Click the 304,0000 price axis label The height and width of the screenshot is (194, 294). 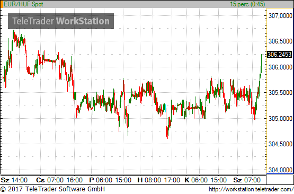tap(280, 170)
